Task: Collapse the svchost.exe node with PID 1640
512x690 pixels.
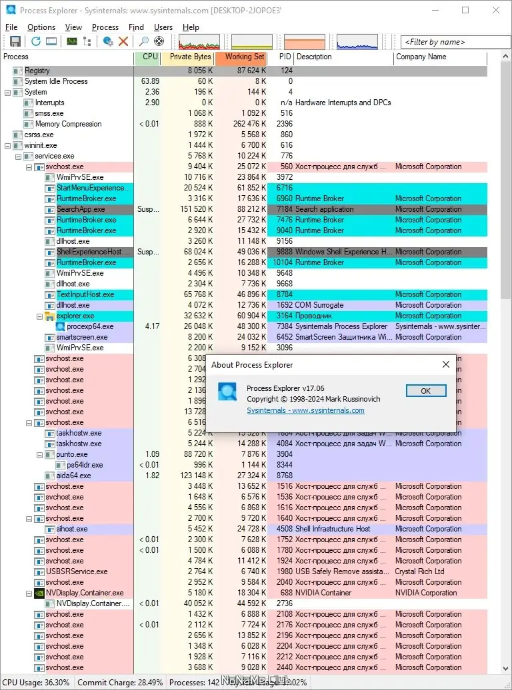Action: tap(29, 518)
